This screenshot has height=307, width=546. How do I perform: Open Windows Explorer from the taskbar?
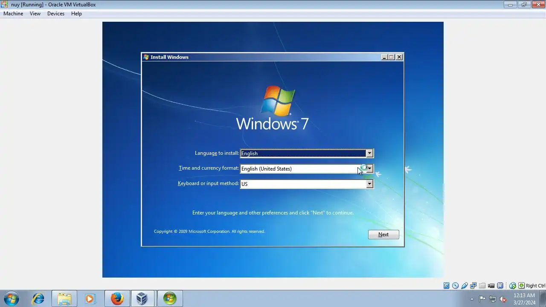coord(64,298)
